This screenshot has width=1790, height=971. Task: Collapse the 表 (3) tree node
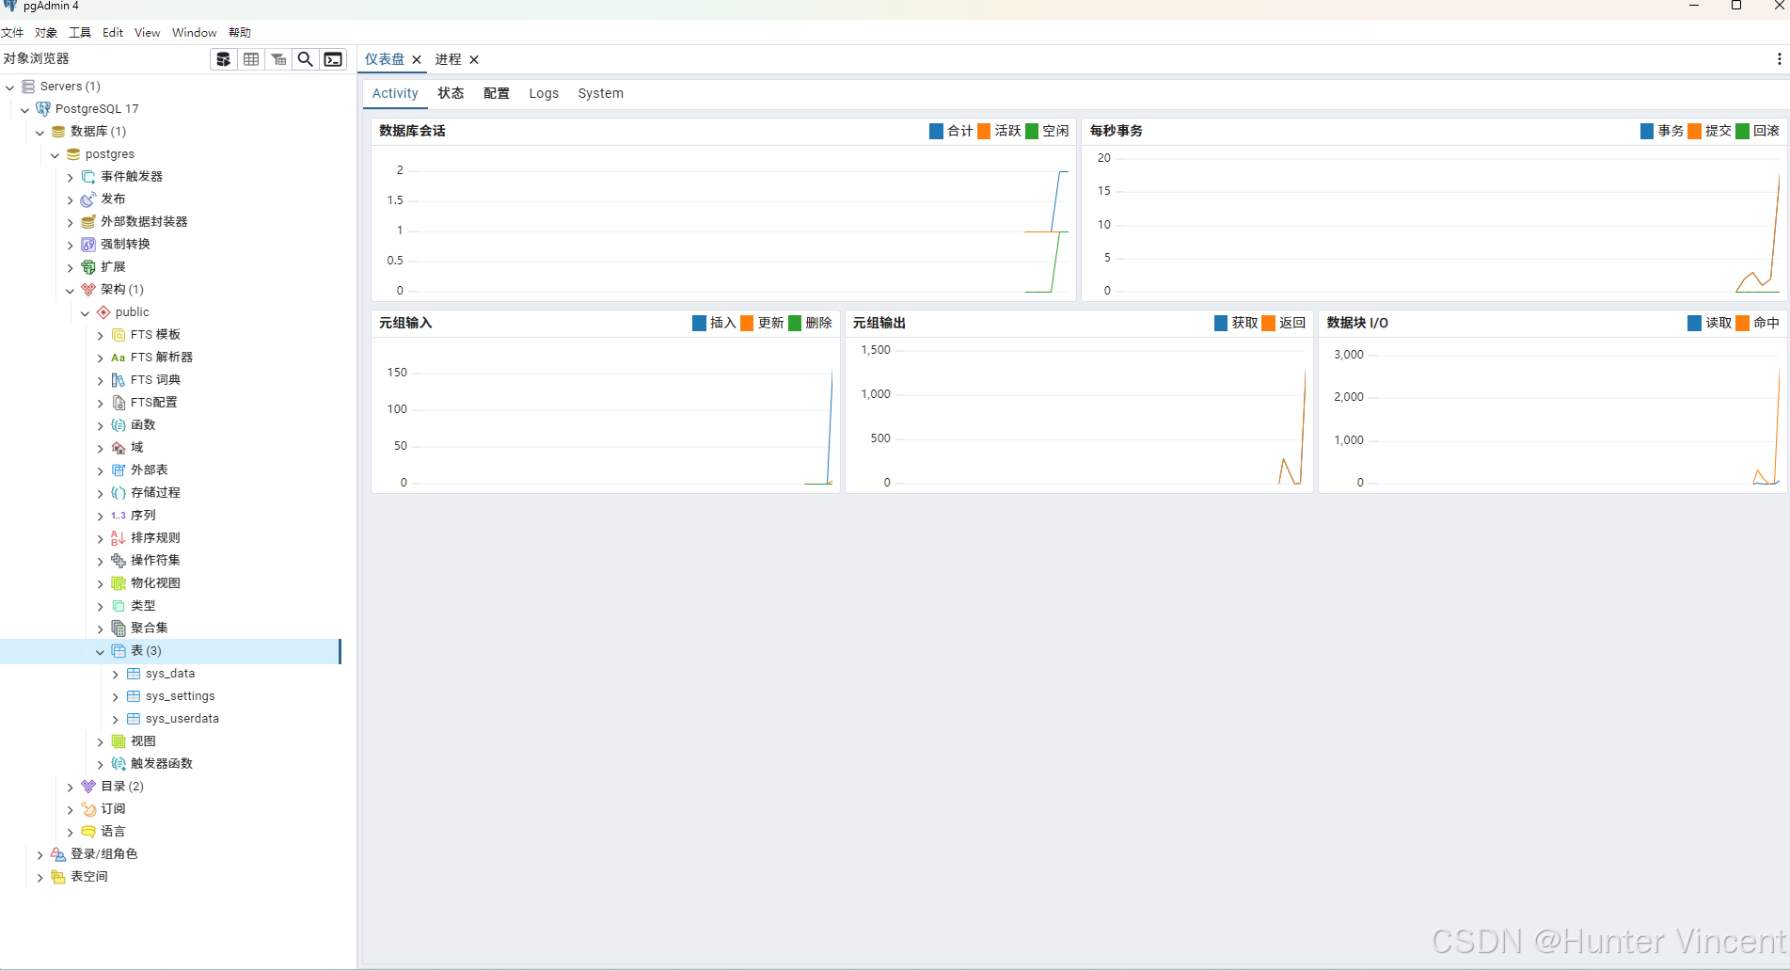pyautogui.click(x=100, y=650)
